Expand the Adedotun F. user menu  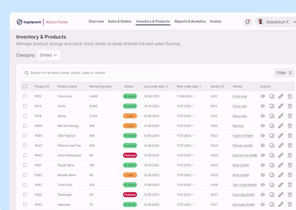(295, 22)
